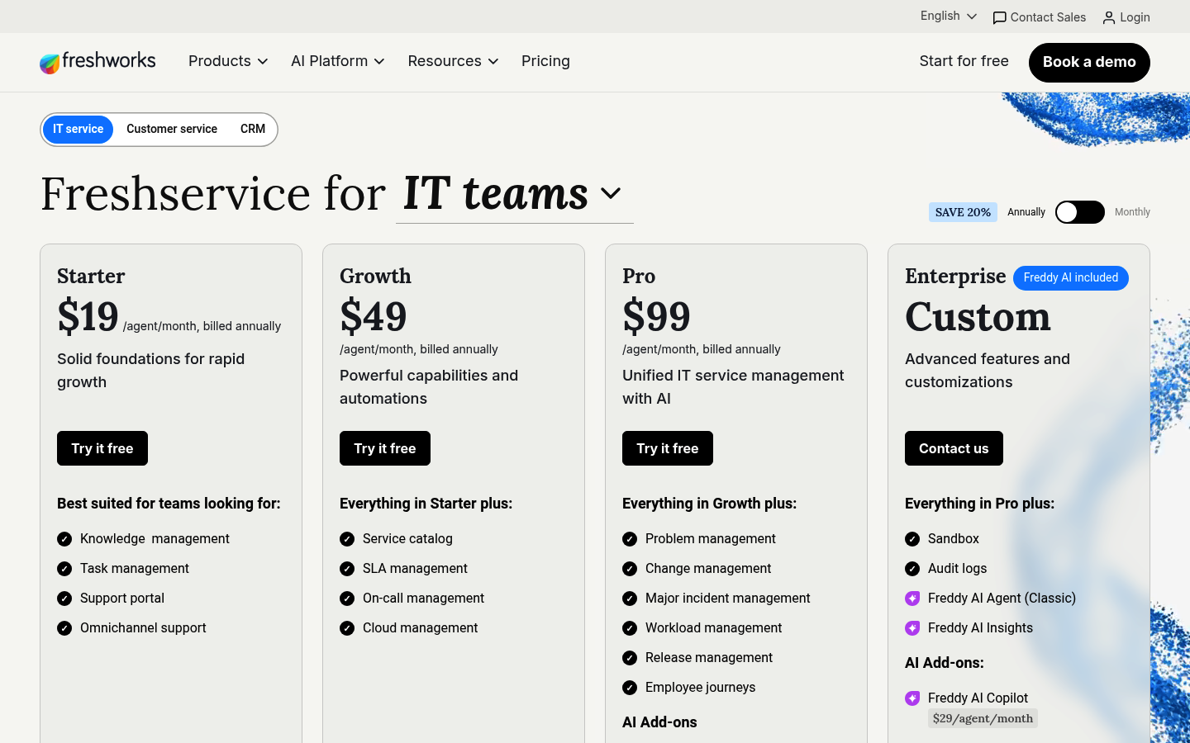Switch to the Customer service tab

[x=172, y=130]
